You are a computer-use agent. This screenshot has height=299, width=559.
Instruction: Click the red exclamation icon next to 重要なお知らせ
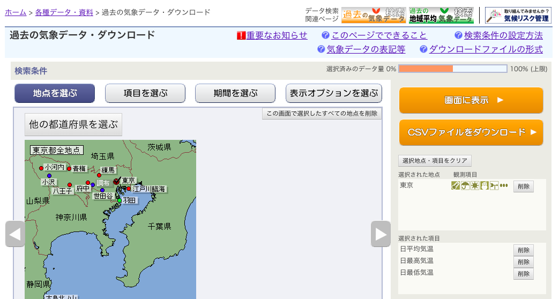coord(241,36)
